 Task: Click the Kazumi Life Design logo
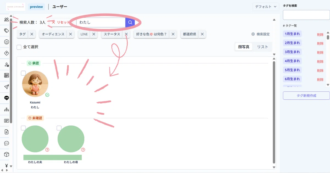click(x=15, y=7)
